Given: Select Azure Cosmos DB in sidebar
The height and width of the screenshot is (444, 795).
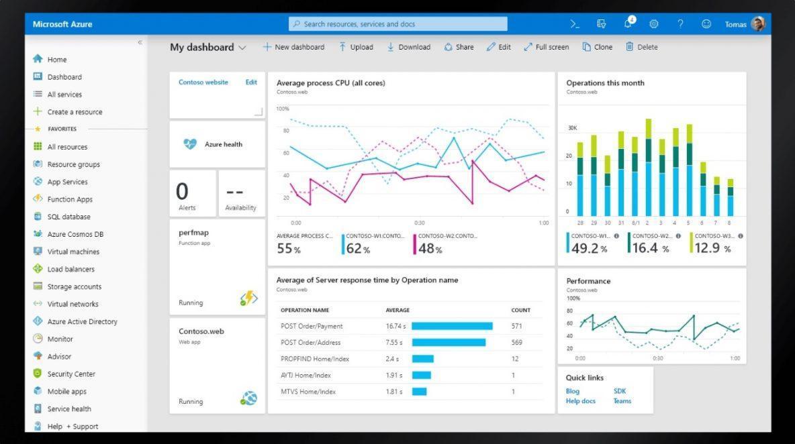Looking at the screenshot, I should (75, 234).
